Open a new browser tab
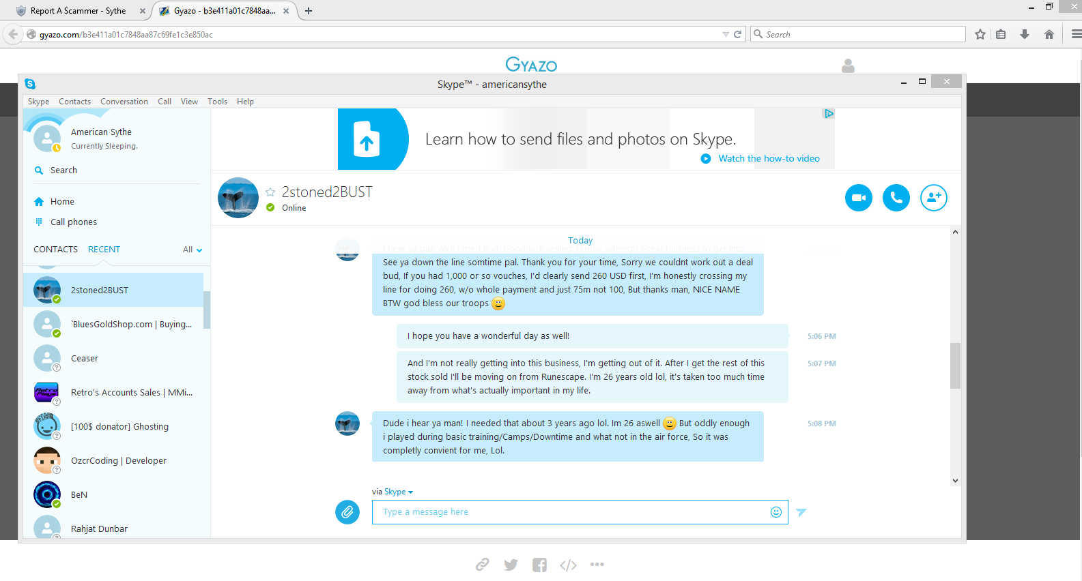The image size is (1082, 581). [x=309, y=11]
